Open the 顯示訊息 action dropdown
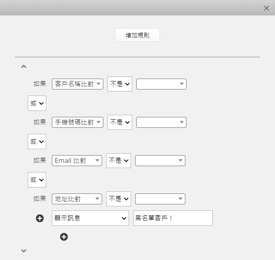275x260 pixels. [x=90, y=218]
